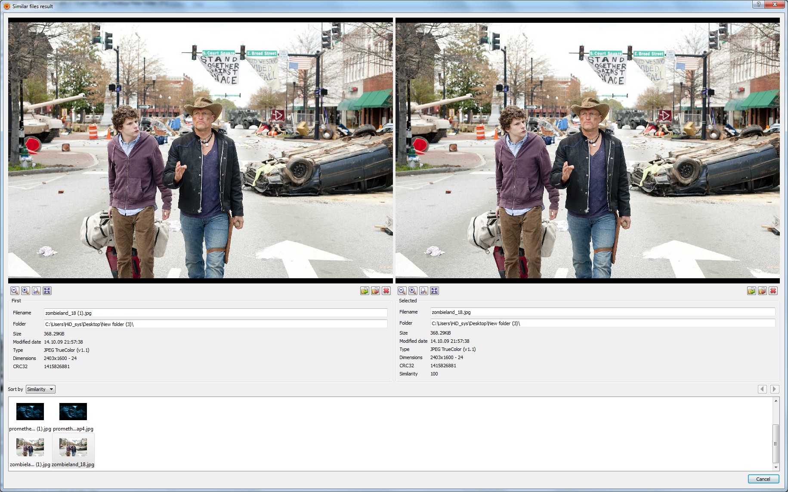Click the Selected panel Folder path field
788x492 pixels.
[x=603, y=323]
